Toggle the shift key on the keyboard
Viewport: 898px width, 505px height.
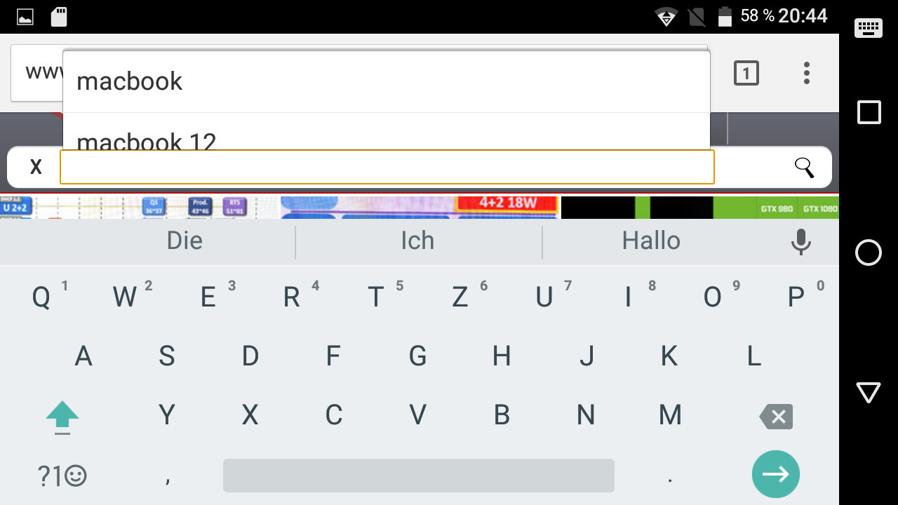coord(62,417)
